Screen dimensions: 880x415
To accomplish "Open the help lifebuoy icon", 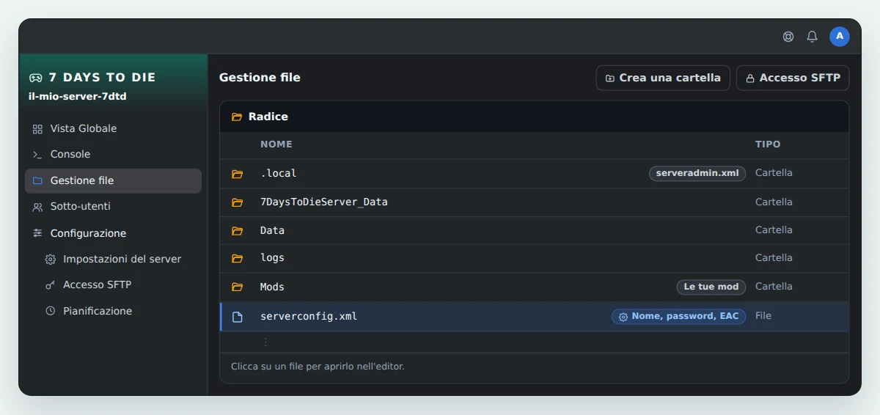I will (x=788, y=37).
